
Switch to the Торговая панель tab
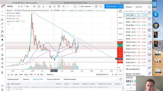pyautogui.click(x=70, y=79)
